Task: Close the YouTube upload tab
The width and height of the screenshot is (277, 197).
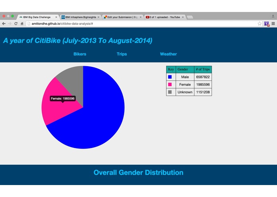Action: tap(183, 17)
